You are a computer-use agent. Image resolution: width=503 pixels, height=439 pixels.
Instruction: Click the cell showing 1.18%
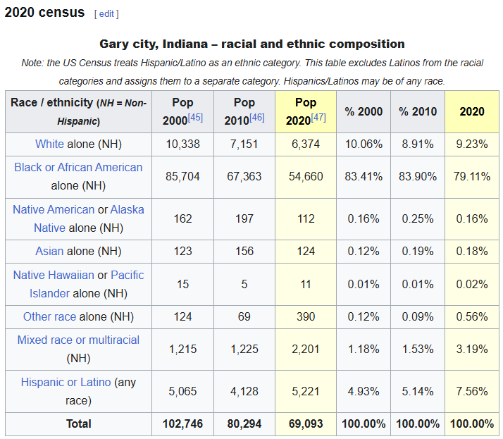[x=364, y=350]
